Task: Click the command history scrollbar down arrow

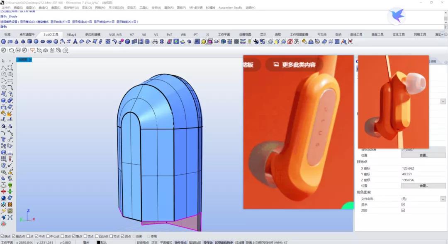Action: 446,22
